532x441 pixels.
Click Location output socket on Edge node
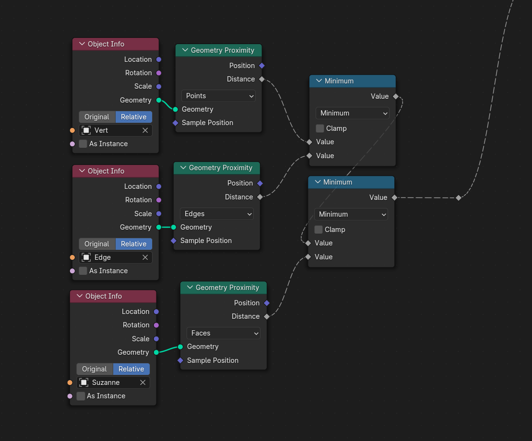click(158, 186)
